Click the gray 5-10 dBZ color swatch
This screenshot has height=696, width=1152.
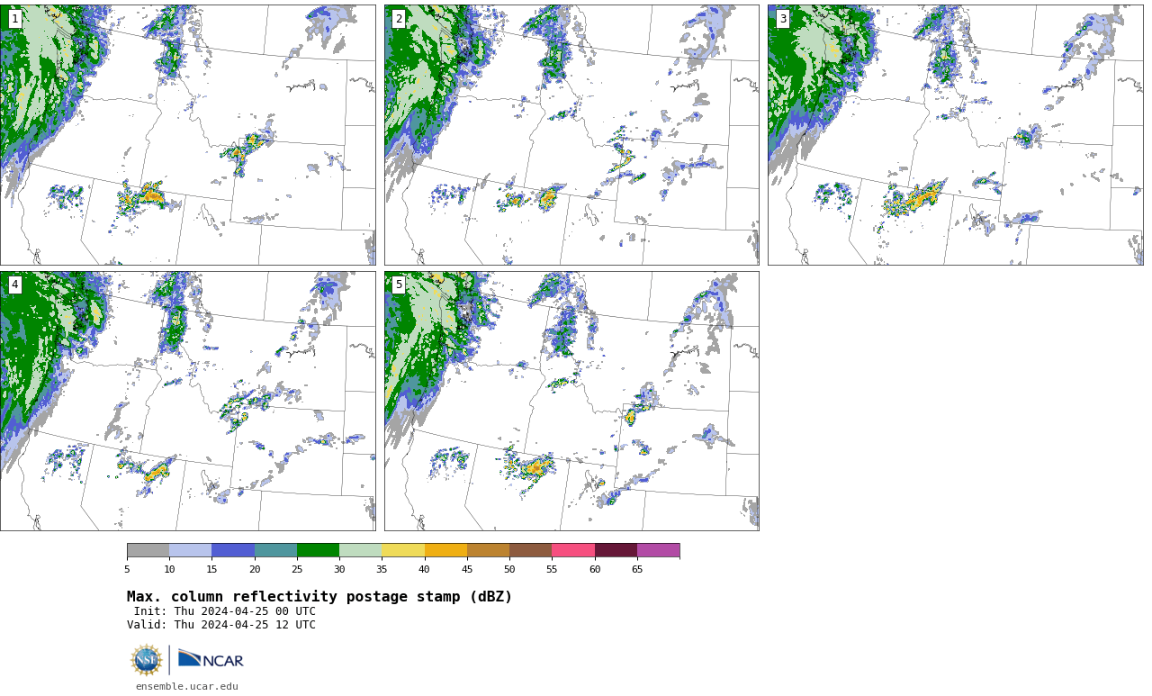148,550
